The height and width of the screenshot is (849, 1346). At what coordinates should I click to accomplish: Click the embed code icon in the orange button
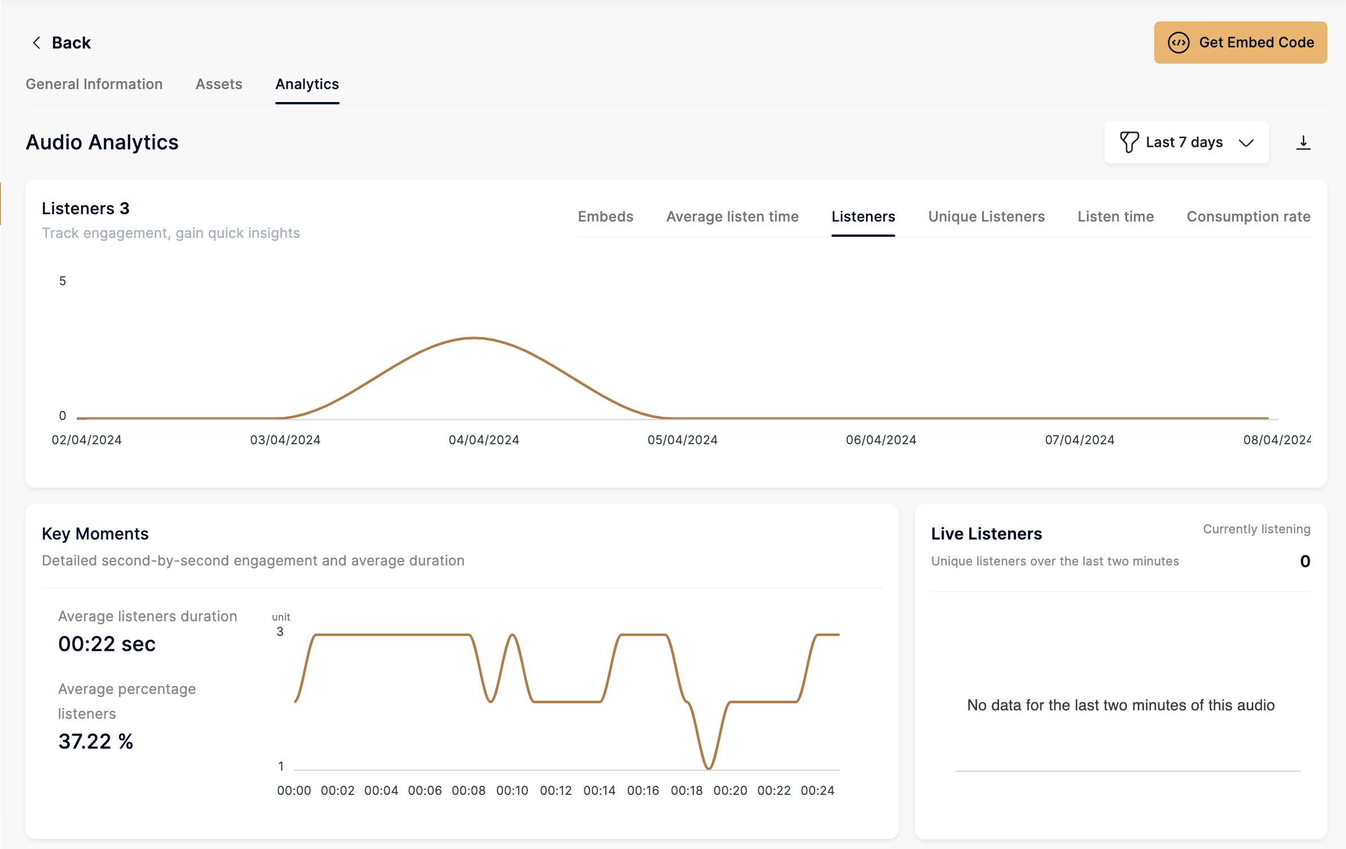click(x=1178, y=43)
